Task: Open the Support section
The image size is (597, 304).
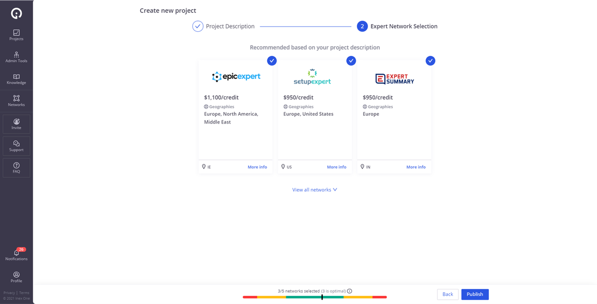Action: [x=16, y=146]
